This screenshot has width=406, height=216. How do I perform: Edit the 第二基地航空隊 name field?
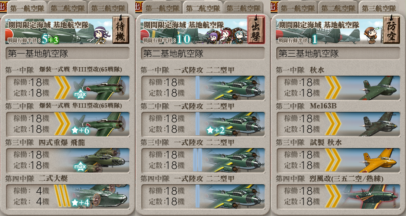coord(203,53)
